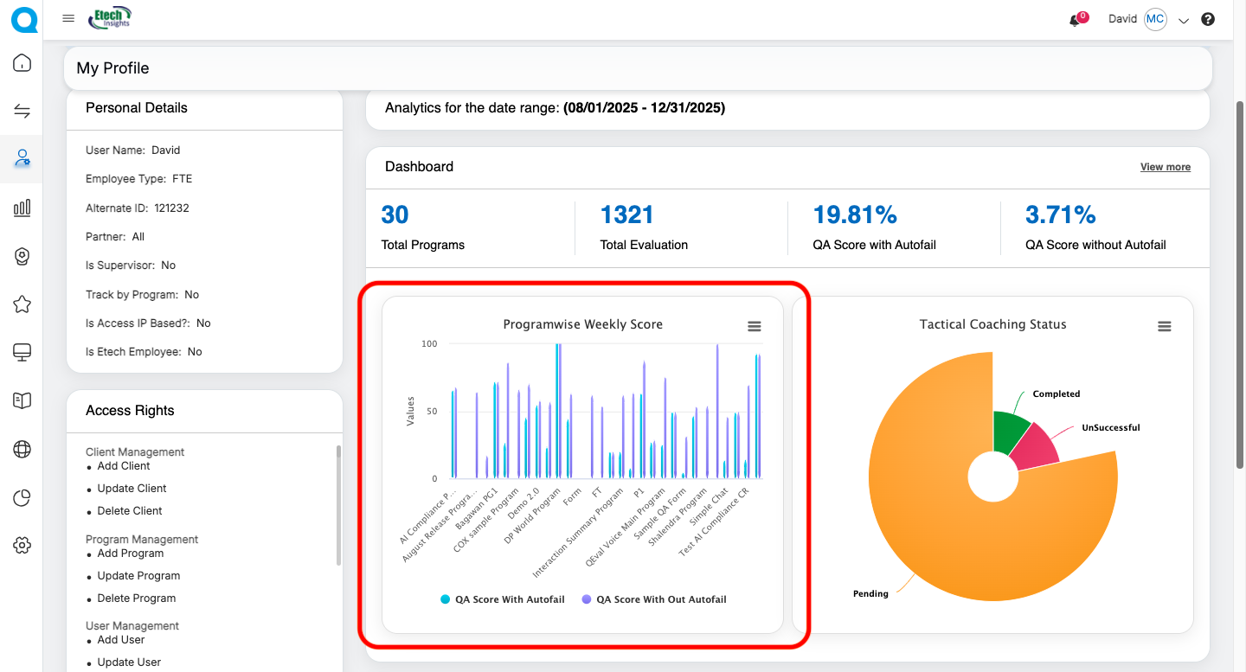
Task: Click the Access Rights panel scrollbar
Action: point(338,506)
